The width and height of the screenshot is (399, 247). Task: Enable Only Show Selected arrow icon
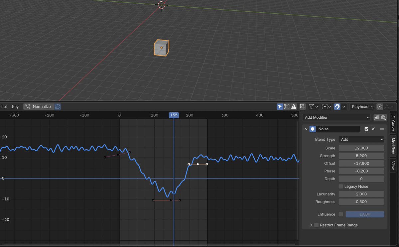coord(280,107)
